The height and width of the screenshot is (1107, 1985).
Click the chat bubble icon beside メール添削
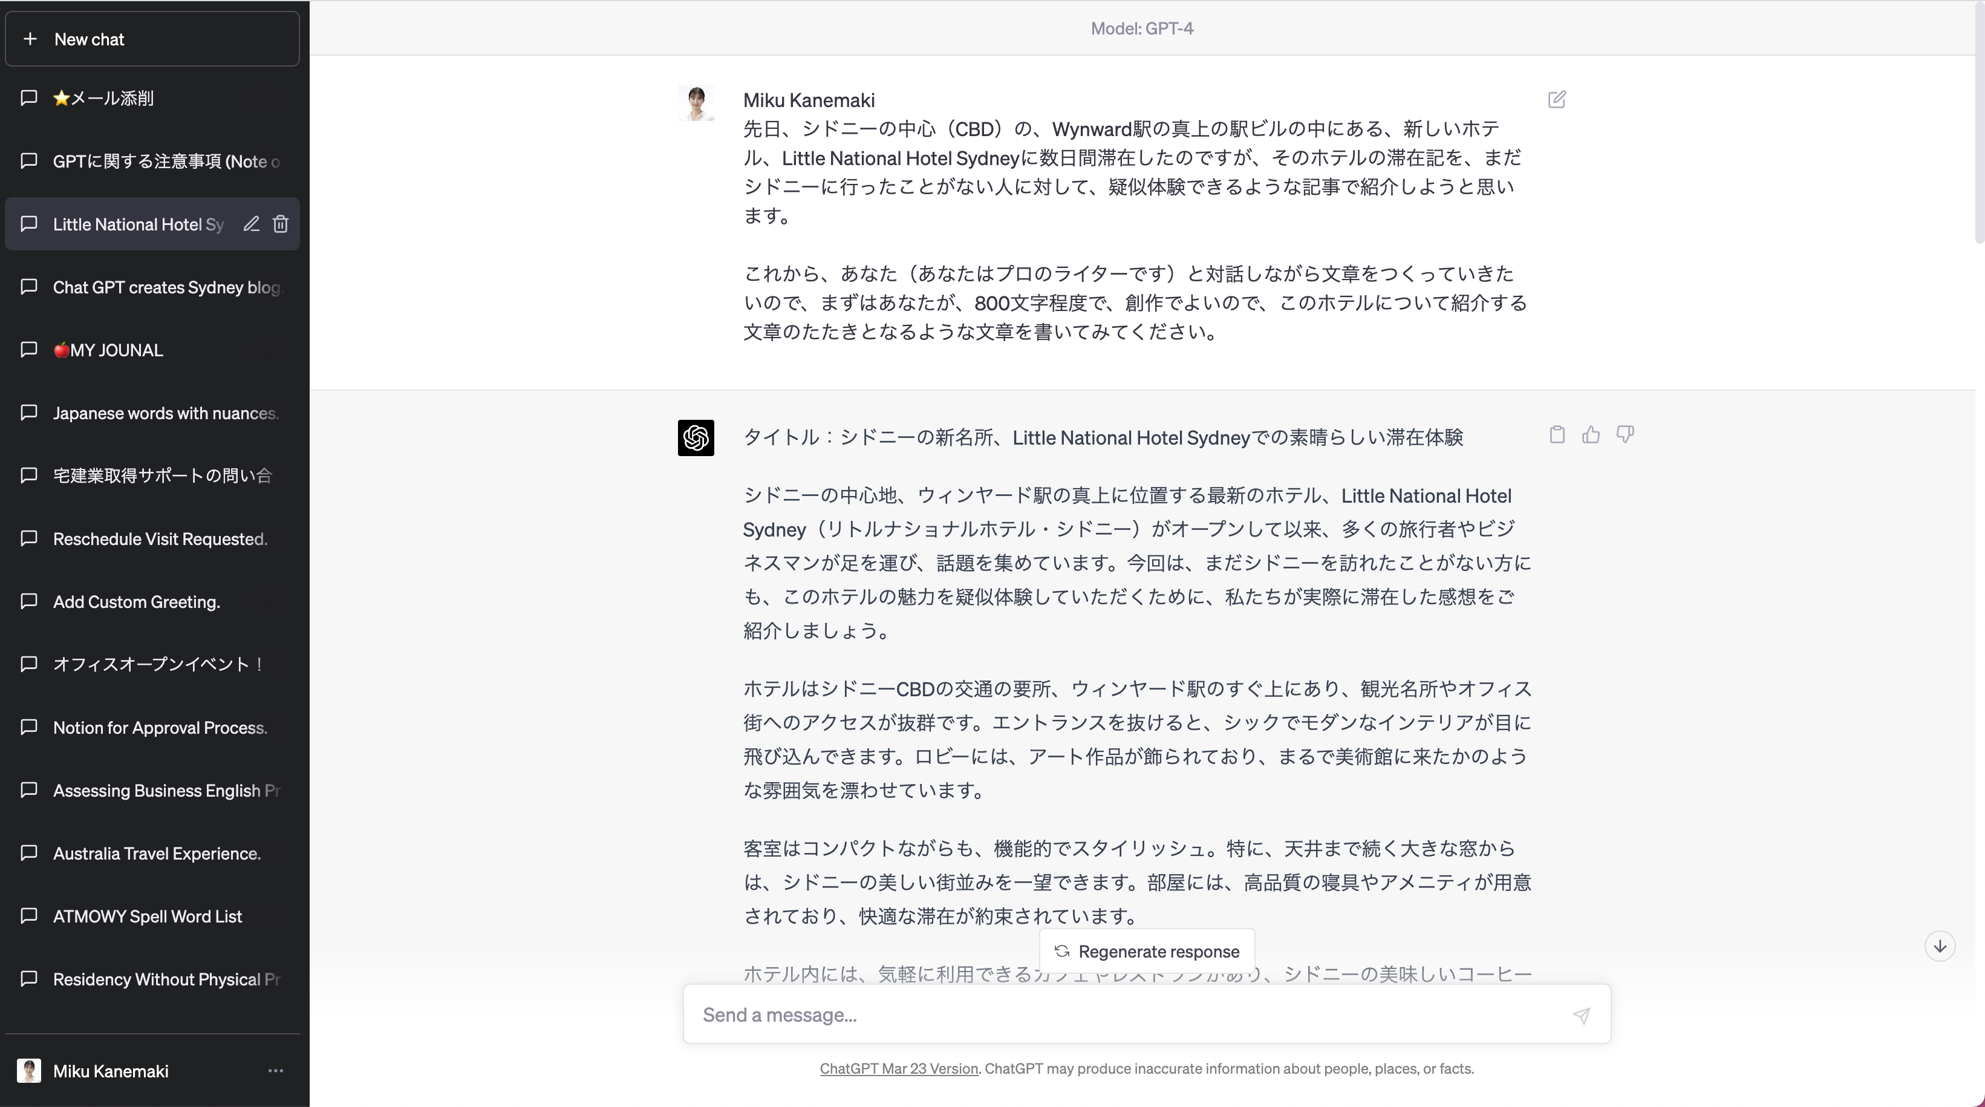tap(28, 98)
